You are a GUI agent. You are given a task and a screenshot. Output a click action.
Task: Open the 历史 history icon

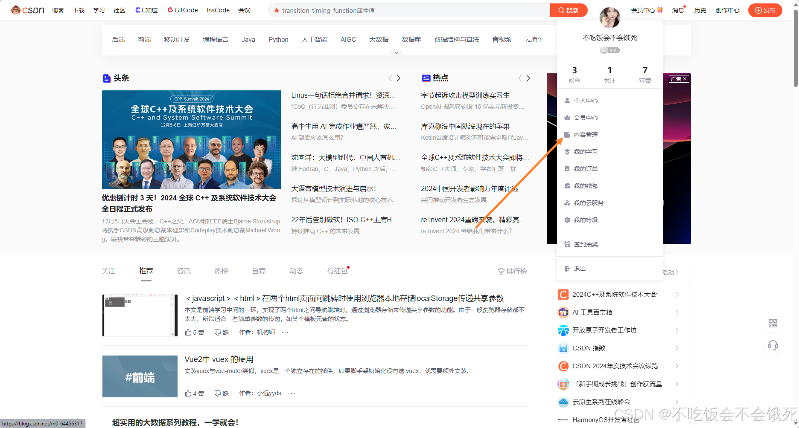700,10
